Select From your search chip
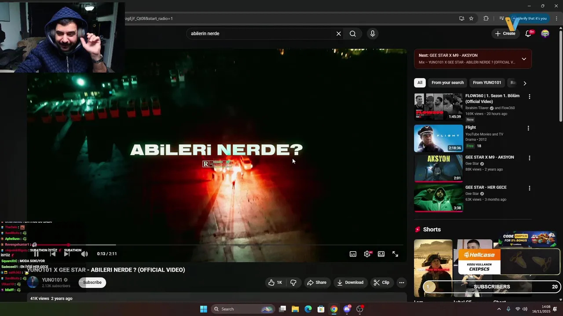 coord(447,83)
